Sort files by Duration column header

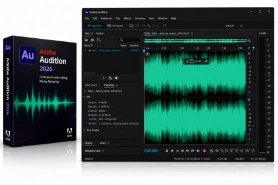coord(134,46)
